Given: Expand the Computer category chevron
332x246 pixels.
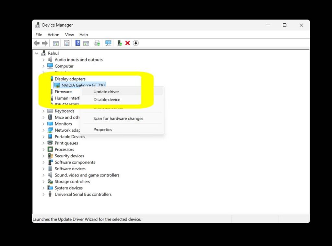Looking at the screenshot, I should pos(43,66).
